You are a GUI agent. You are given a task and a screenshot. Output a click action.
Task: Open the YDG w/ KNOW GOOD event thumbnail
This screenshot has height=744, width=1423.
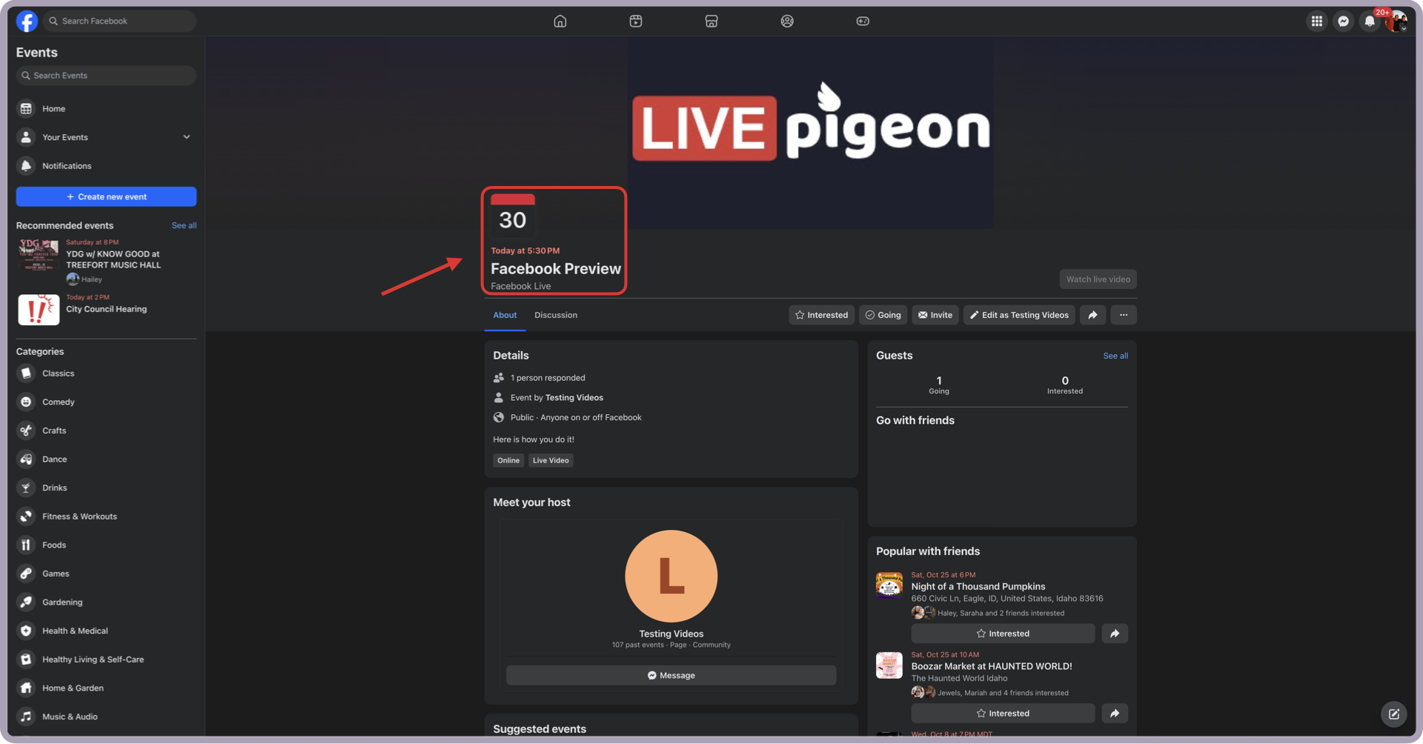[38, 255]
